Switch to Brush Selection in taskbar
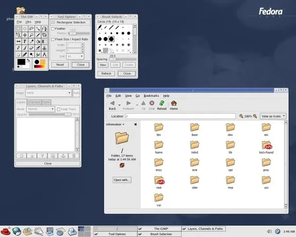This screenshot has width=296, height=237. (159, 234)
